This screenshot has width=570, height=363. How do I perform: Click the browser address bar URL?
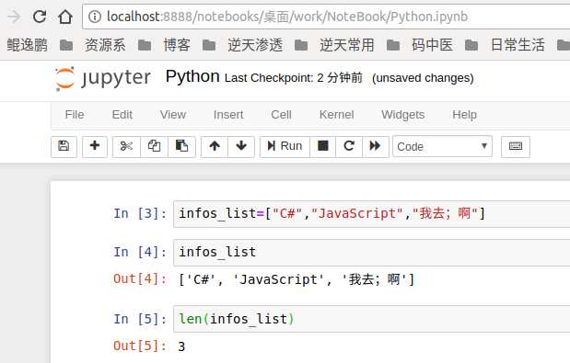coord(287,17)
